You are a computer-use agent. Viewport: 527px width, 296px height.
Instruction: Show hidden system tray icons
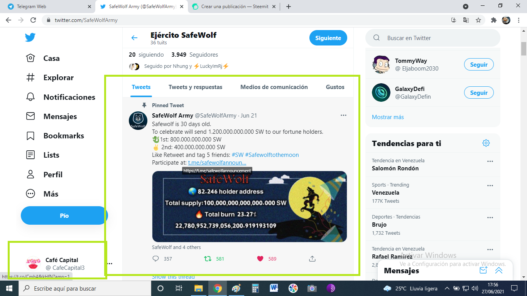(447, 288)
